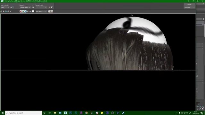Toggle the Lock to Viewport icon
Image resolution: width=205 pixels, height=115 pixels.
[x=33, y=7]
